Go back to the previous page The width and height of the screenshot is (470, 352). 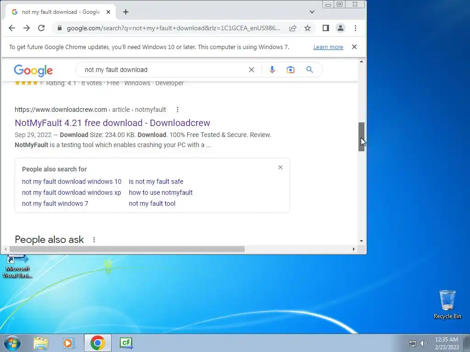pyautogui.click(x=11, y=28)
